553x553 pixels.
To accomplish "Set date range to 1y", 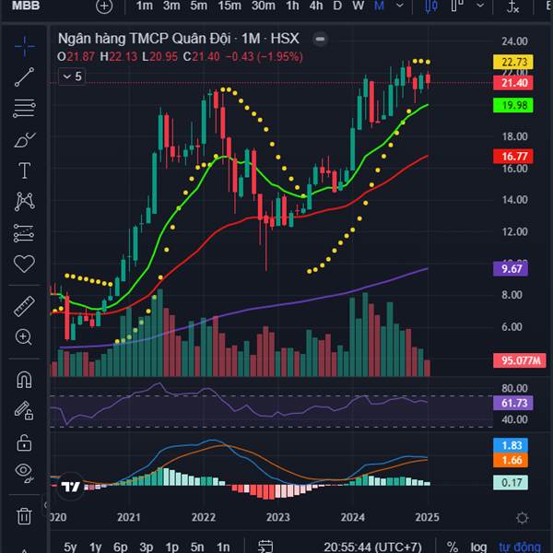I will 95,547.
